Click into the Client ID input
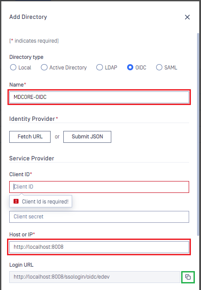The width and height of the screenshot is (201, 290). tap(99, 187)
